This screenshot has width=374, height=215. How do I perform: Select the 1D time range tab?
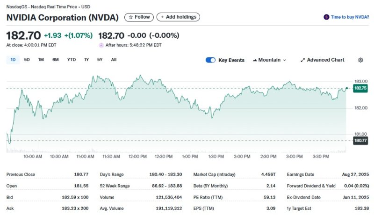(13, 60)
